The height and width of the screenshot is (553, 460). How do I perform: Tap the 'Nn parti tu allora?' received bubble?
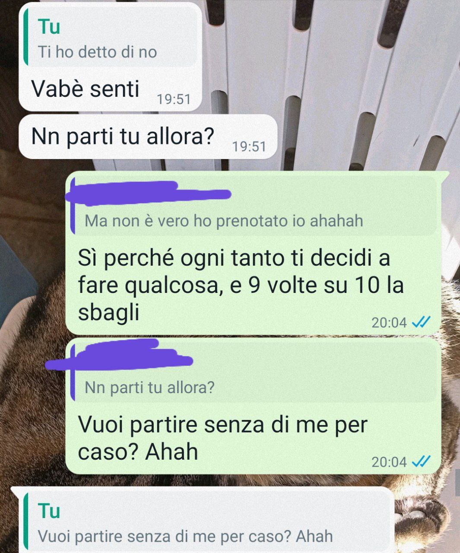pyautogui.click(x=148, y=137)
